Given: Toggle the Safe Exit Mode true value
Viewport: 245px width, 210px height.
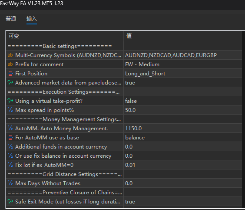Looking at the screenshot, I should [183, 202].
